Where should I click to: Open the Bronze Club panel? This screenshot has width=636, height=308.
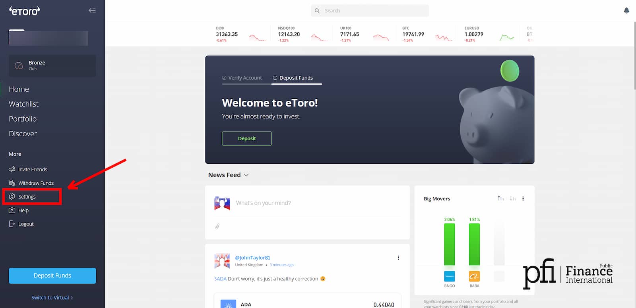pyautogui.click(x=52, y=65)
